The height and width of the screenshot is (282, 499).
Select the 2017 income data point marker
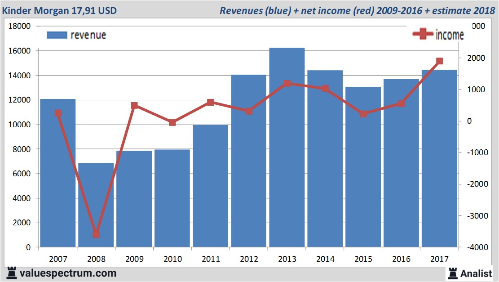click(439, 61)
